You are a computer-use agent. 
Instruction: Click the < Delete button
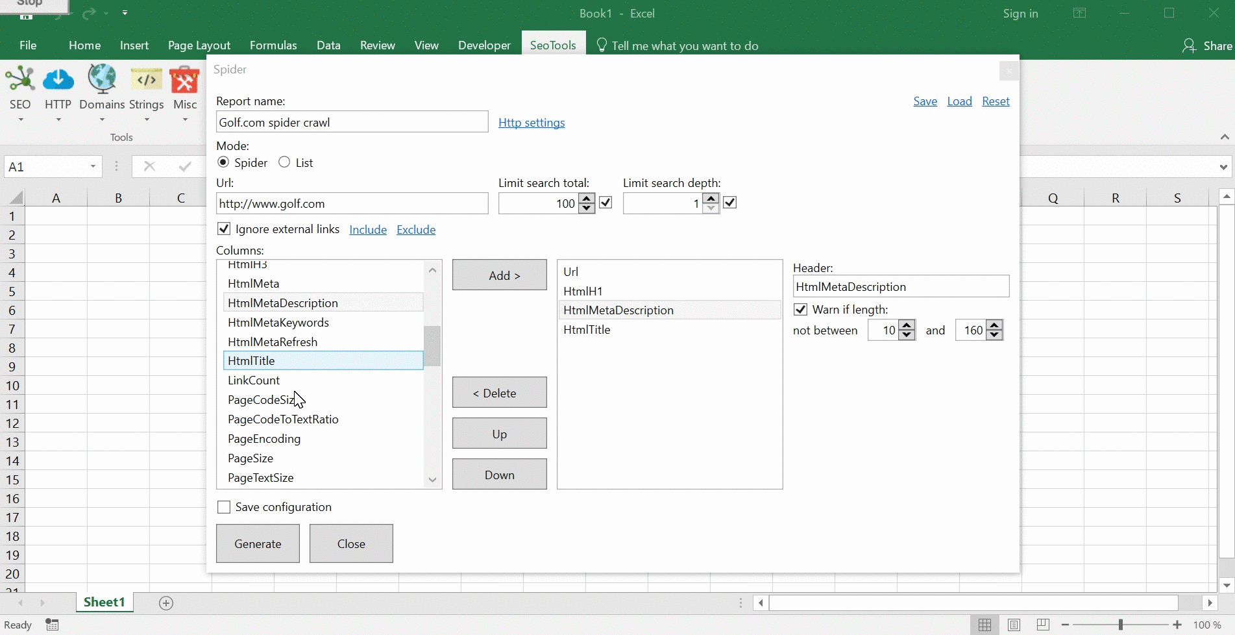click(500, 393)
